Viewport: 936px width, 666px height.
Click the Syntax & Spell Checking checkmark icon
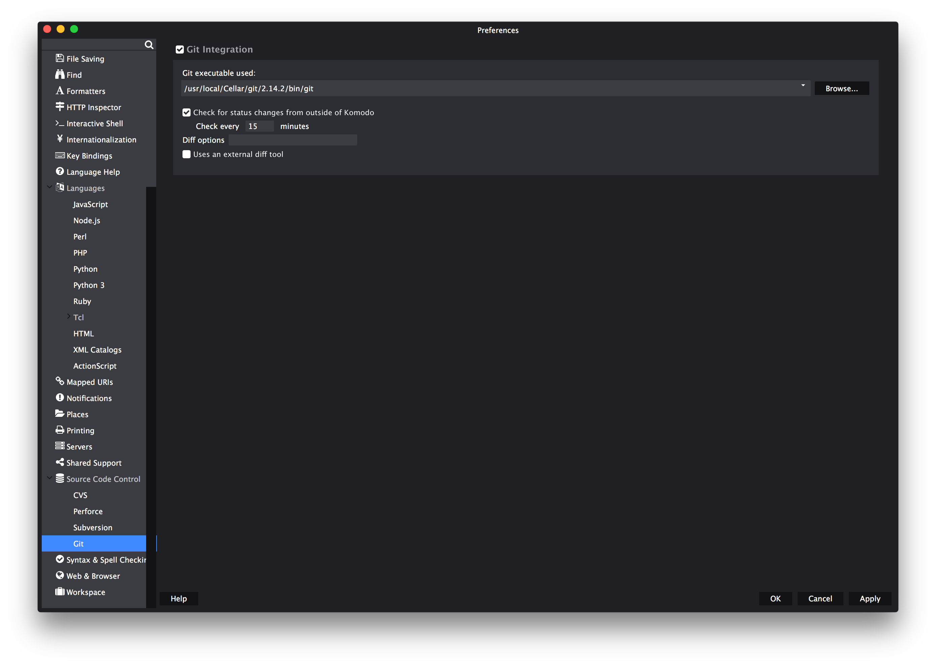(x=60, y=559)
